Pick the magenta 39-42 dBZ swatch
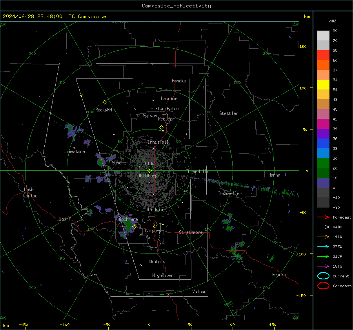Viewport: 353px width, 330px height. pyautogui.click(x=323, y=124)
